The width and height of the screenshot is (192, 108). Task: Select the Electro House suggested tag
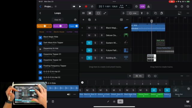pos(59,32)
